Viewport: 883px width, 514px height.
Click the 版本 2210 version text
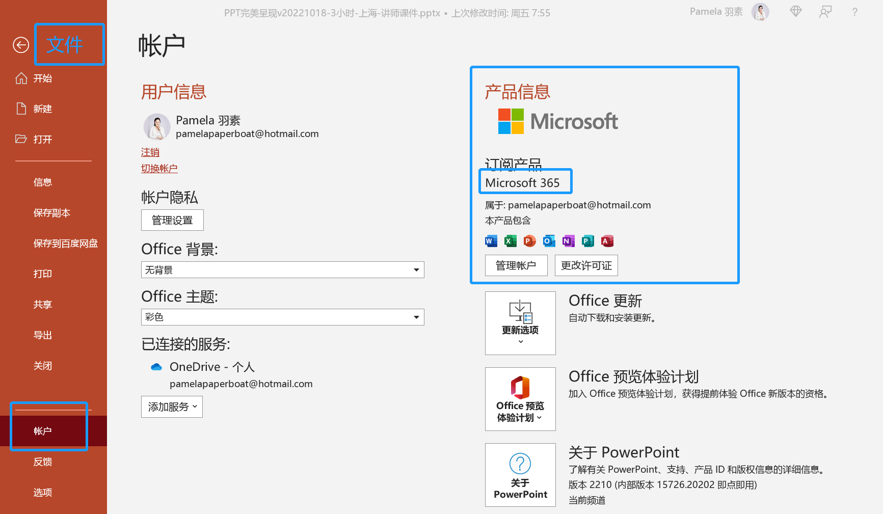coord(662,484)
